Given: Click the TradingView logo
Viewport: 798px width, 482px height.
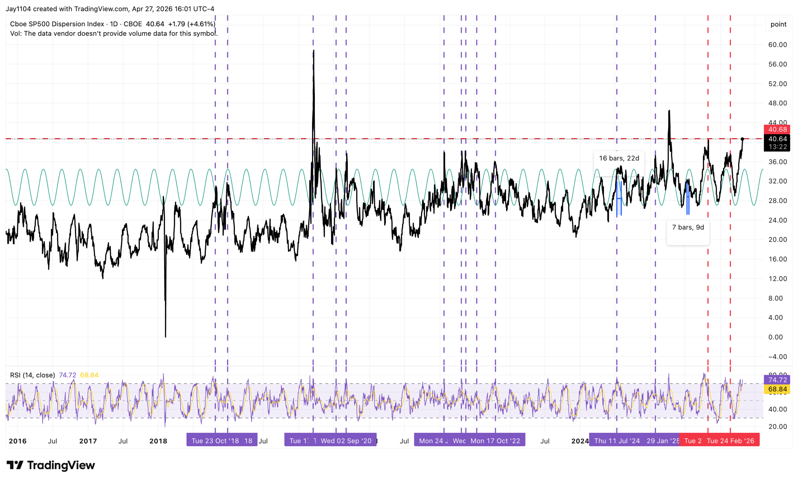Looking at the screenshot, I should (x=50, y=465).
